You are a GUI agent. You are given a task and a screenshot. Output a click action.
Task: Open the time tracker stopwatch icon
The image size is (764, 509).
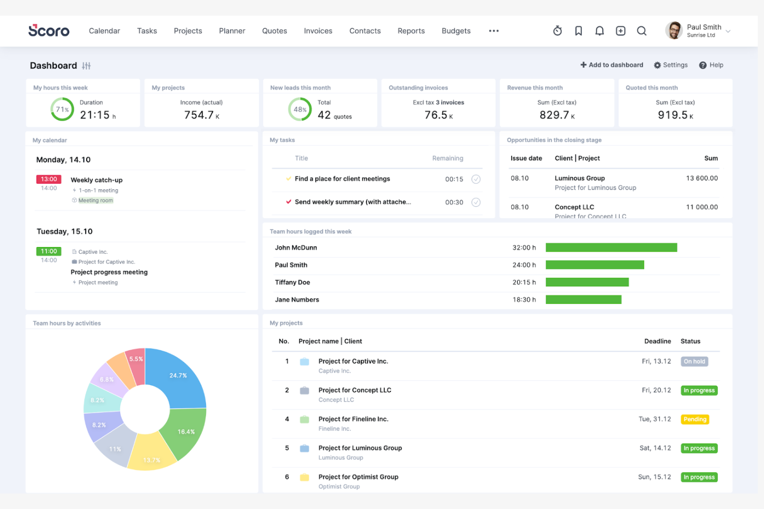coord(558,30)
